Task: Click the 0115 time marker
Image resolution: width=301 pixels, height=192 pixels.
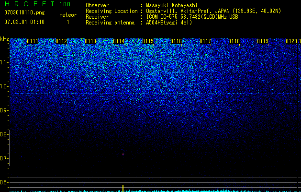Action: [x=148, y=41]
